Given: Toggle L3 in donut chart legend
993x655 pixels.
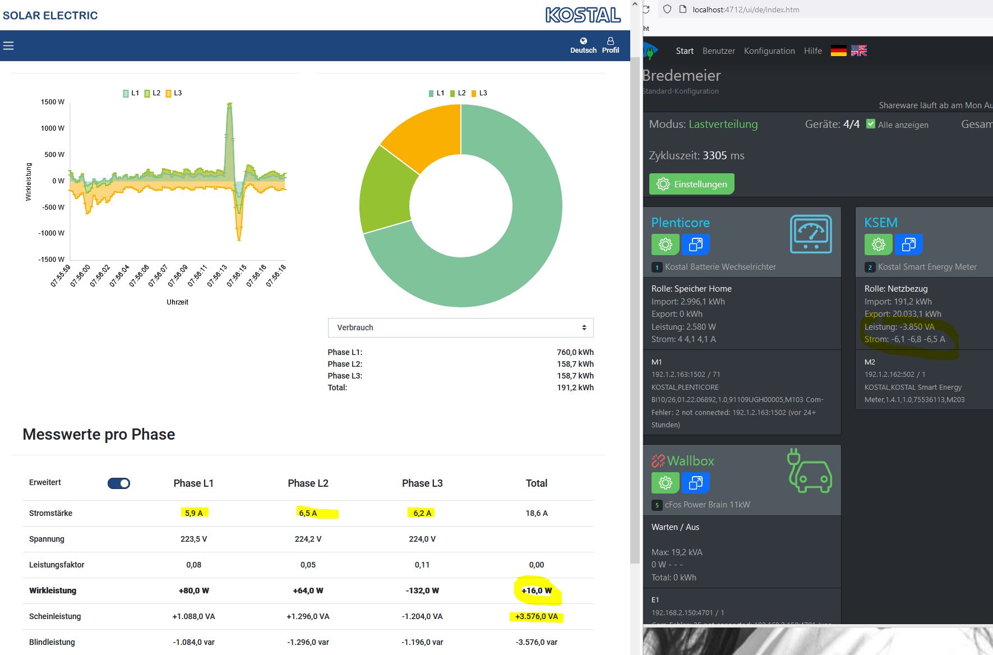Looking at the screenshot, I should click(479, 93).
